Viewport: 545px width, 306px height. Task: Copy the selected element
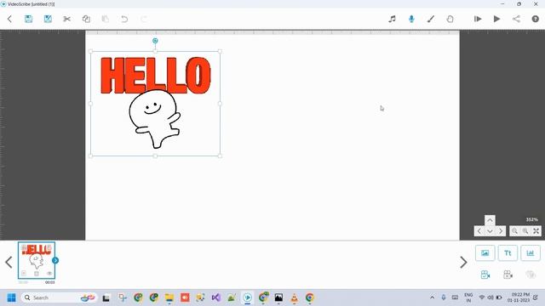86,19
